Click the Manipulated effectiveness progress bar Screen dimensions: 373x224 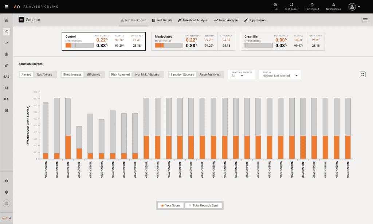point(169,46)
